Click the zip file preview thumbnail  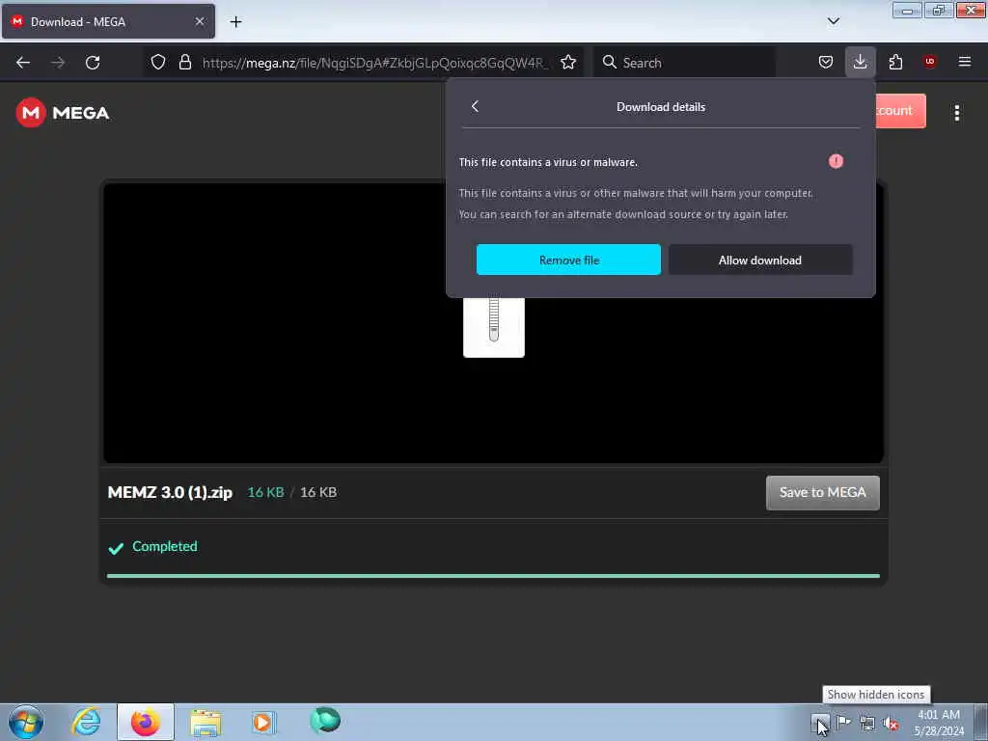pos(494,327)
